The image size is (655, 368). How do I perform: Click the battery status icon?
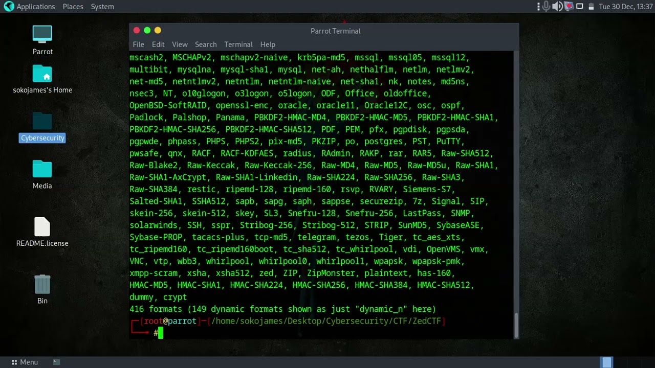(x=591, y=7)
